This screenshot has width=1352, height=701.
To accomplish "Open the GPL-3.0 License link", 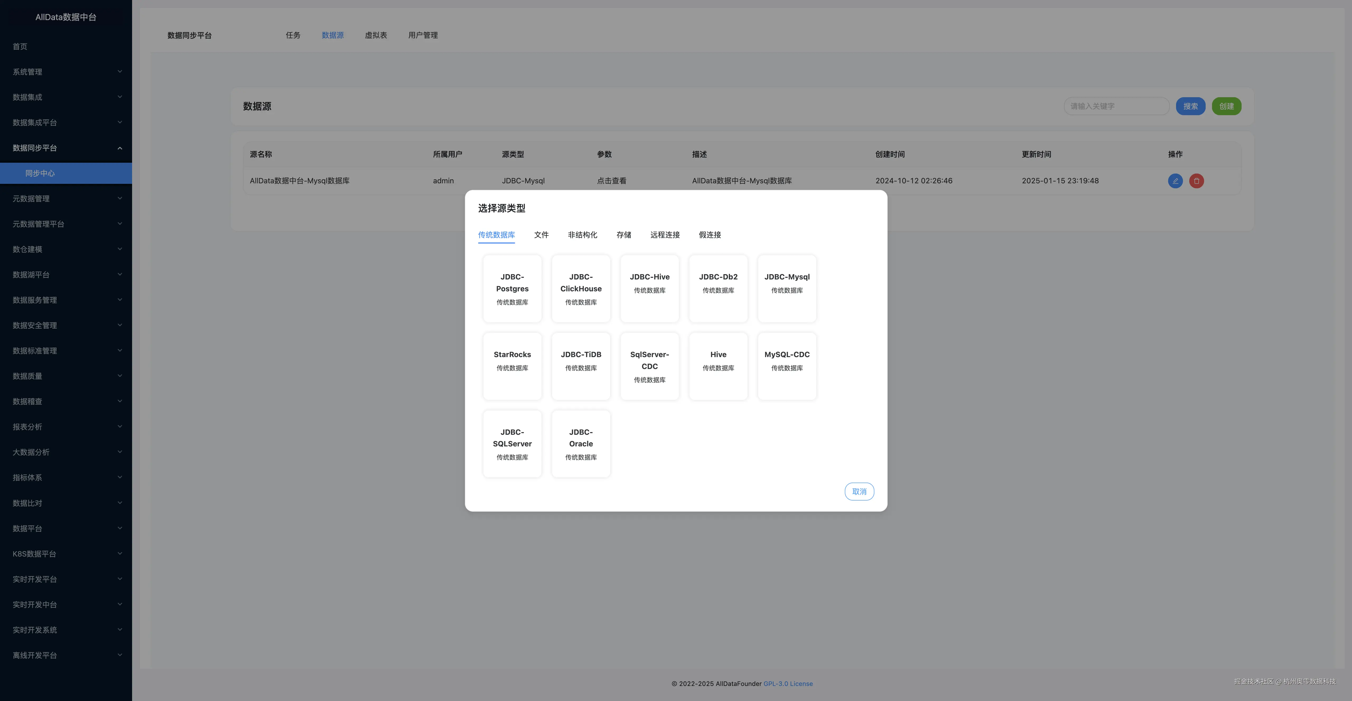I will point(788,684).
